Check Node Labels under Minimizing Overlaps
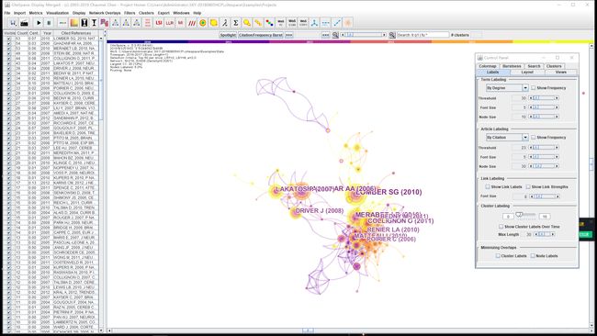Image resolution: width=597 pixels, height=336 pixels. tap(533, 256)
